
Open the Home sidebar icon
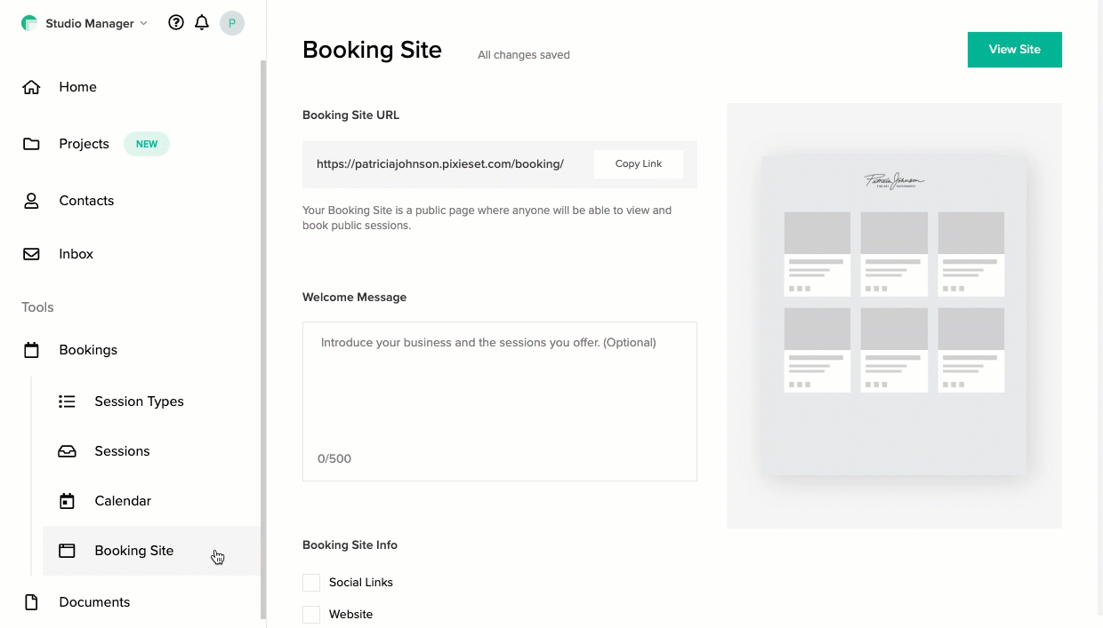(31, 86)
